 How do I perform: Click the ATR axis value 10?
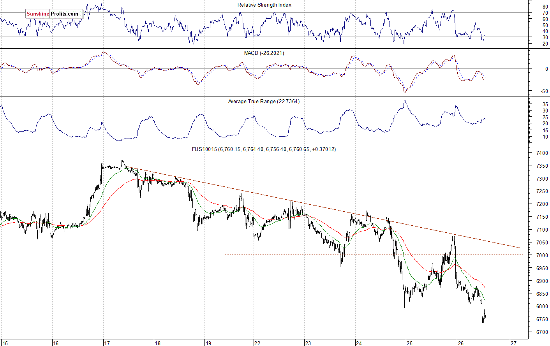coord(545,137)
